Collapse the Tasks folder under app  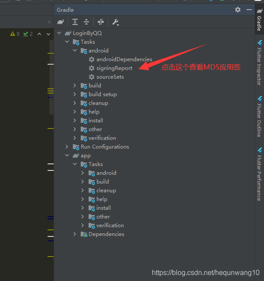click(x=75, y=164)
